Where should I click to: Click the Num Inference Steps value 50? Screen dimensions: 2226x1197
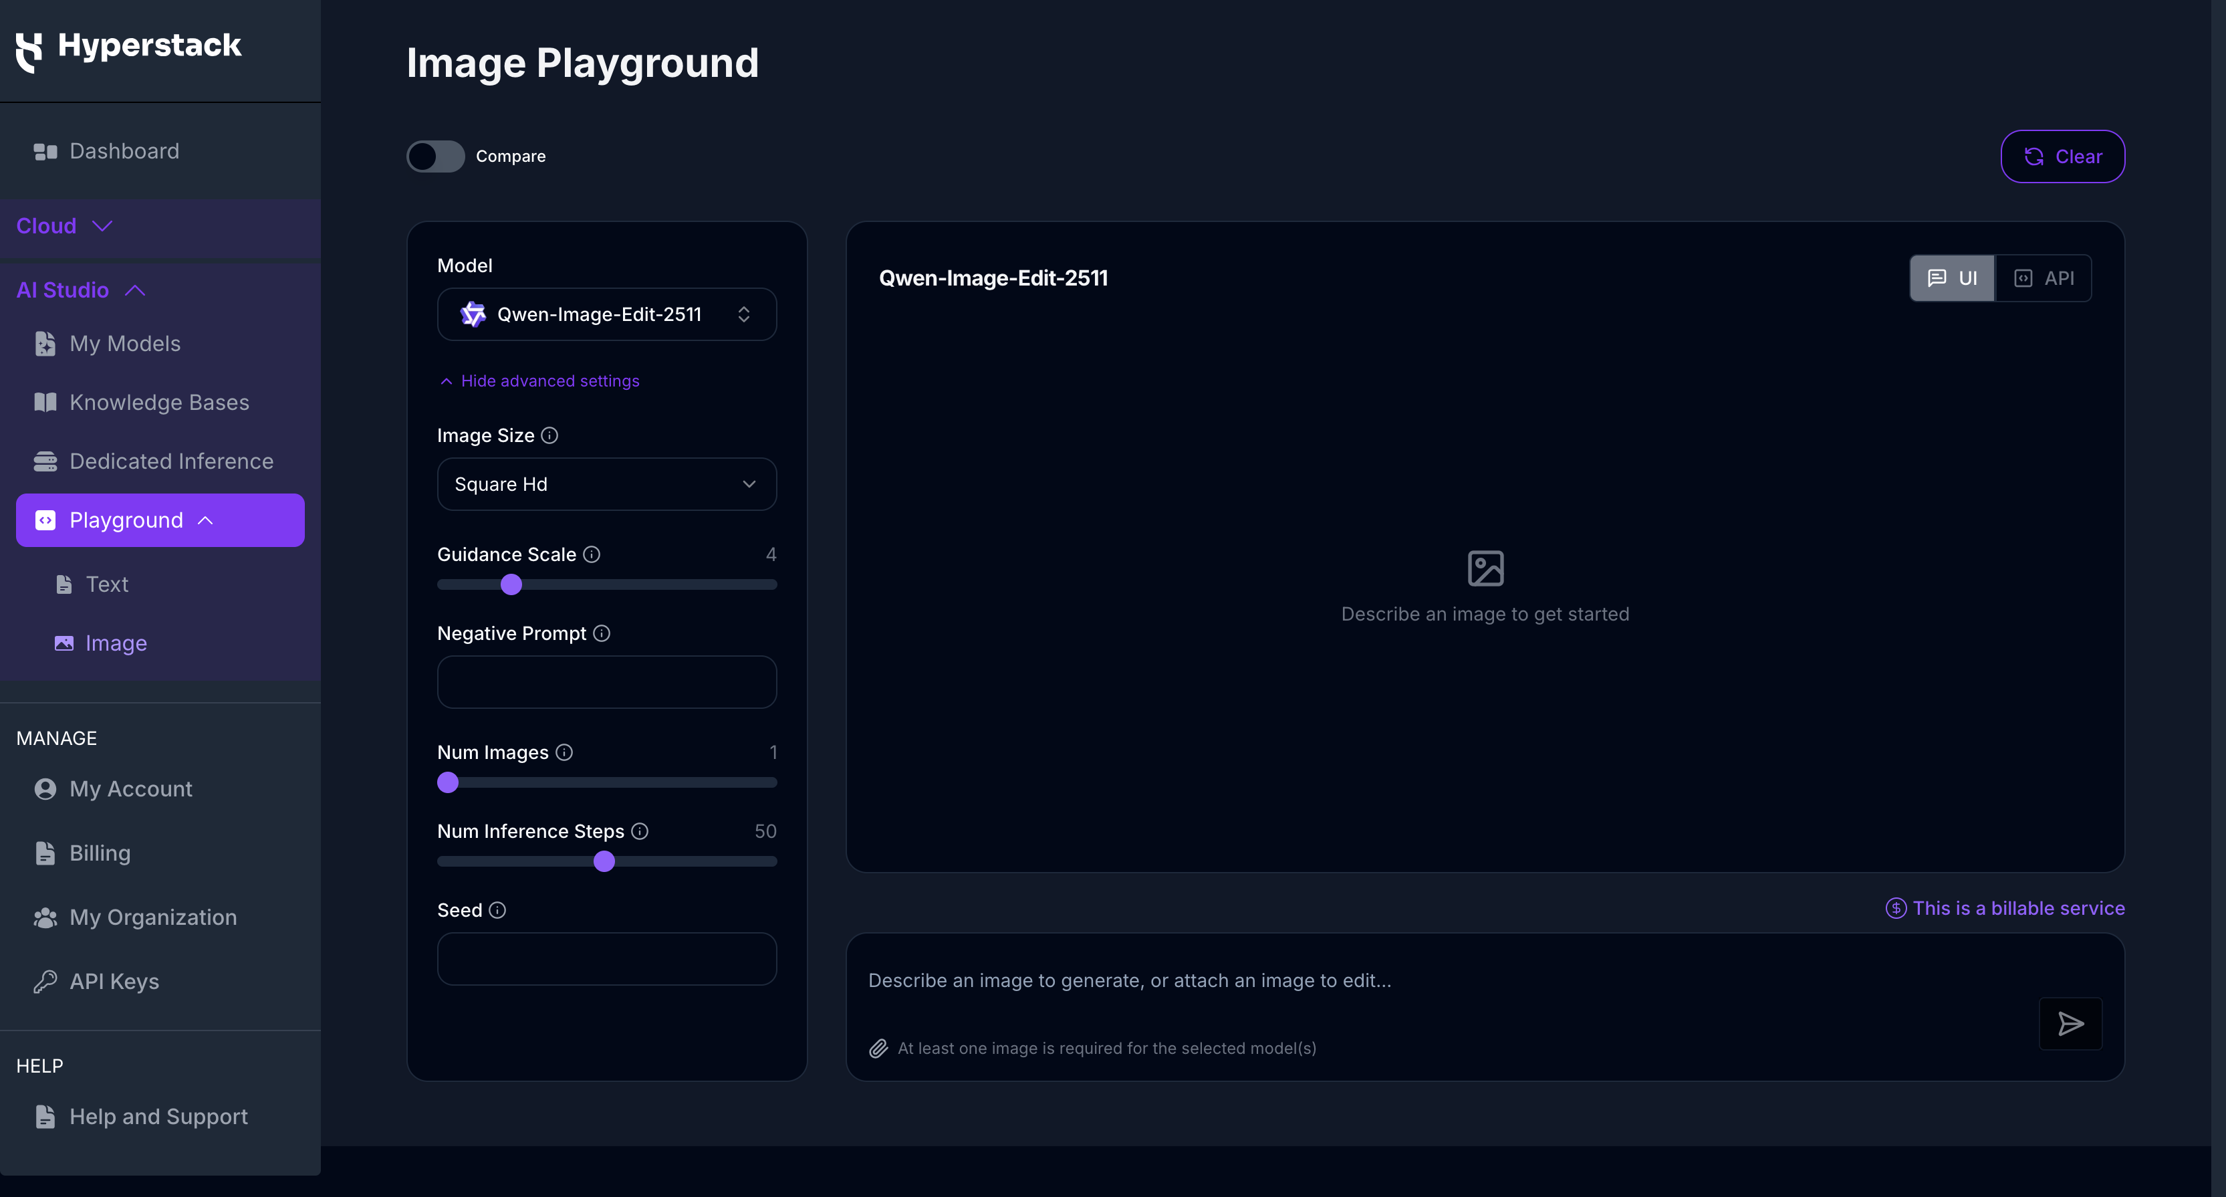point(765,831)
